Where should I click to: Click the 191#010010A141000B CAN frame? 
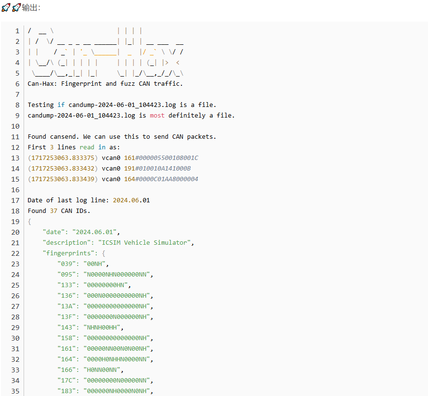(x=157, y=168)
